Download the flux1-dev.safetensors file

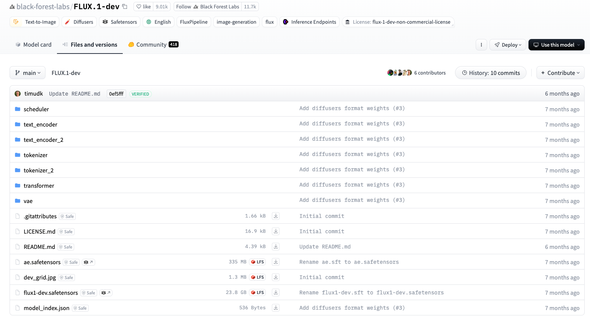(x=275, y=292)
